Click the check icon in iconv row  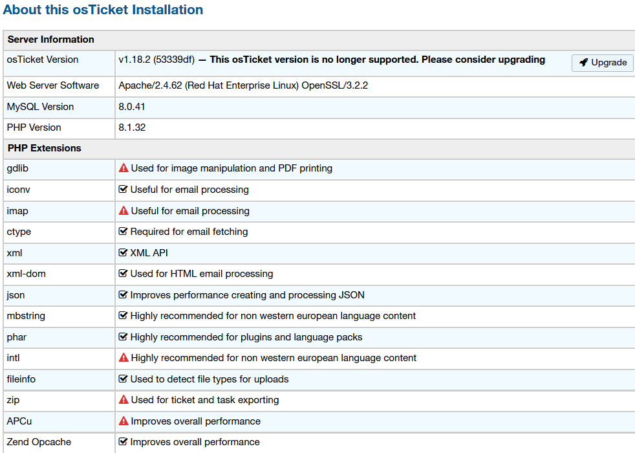[x=124, y=190]
